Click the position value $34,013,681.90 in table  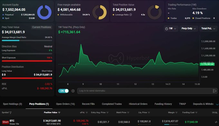tap(52, 121)
